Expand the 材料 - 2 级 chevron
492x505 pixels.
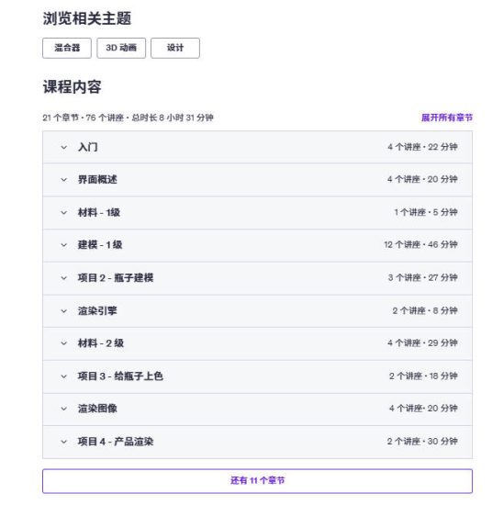pyautogui.click(x=63, y=343)
